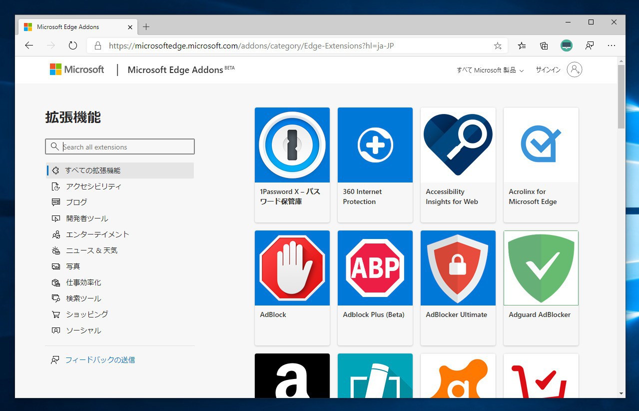Go back to the previous page
The height and width of the screenshot is (411, 639).
point(29,45)
